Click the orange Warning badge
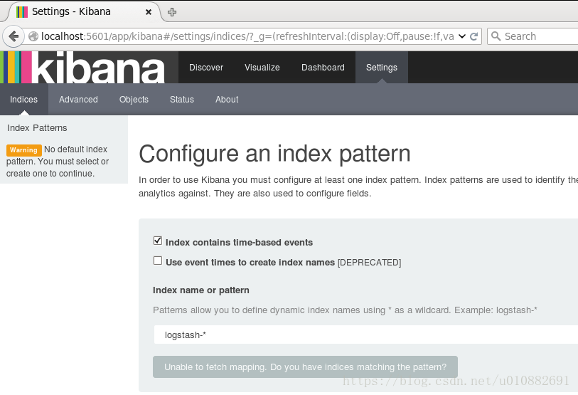Image resolution: width=578 pixels, height=395 pixels. [x=23, y=150]
